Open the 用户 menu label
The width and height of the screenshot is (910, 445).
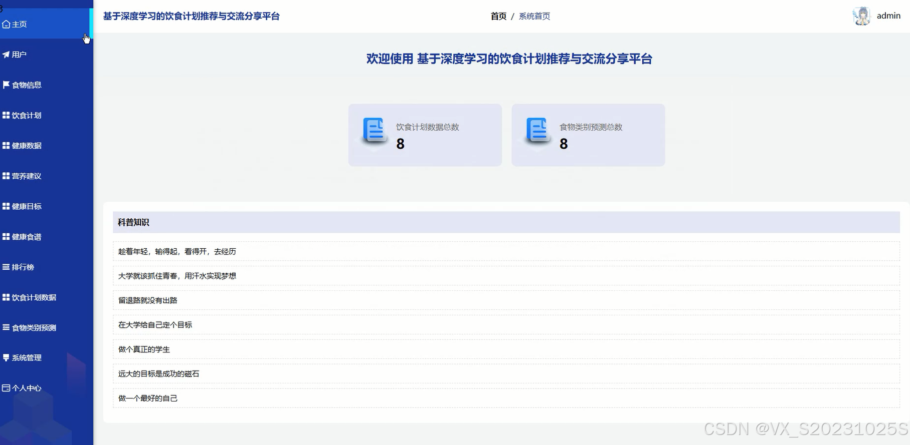pos(19,55)
